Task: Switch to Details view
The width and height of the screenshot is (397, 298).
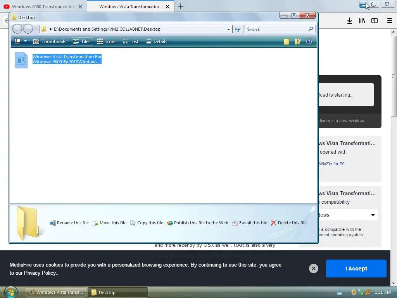Action: pos(157,42)
